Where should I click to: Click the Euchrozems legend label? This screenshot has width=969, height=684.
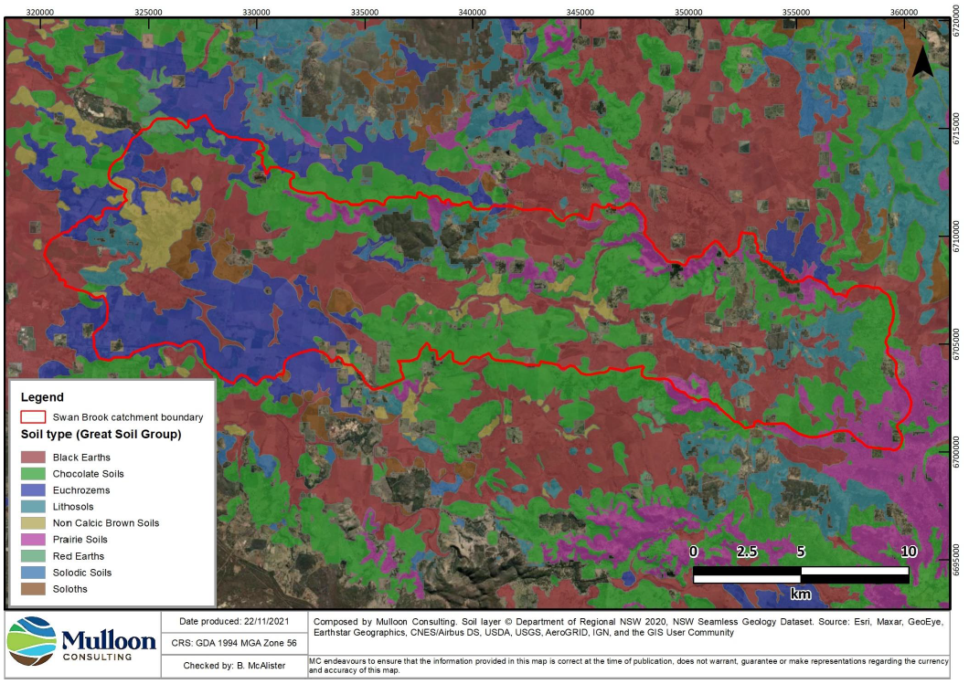click(x=81, y=490)
